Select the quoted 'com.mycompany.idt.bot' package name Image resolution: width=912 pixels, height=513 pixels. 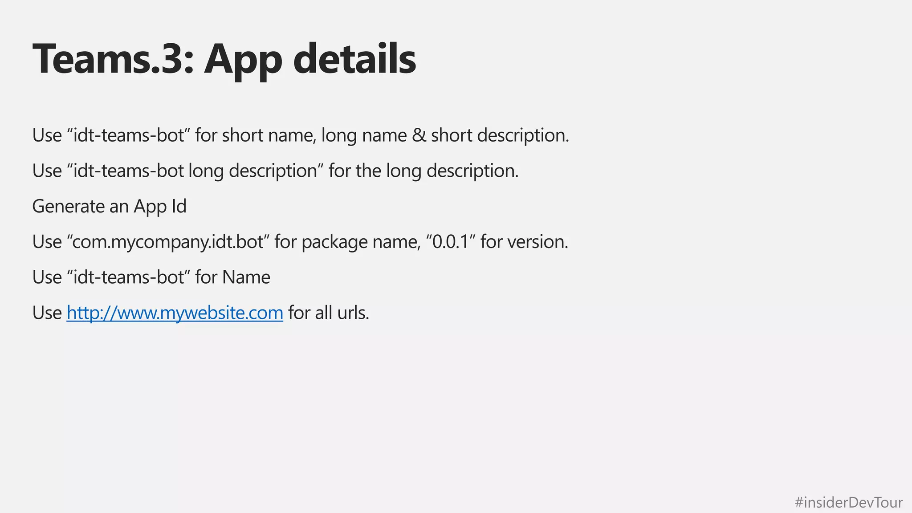(169, 242)
